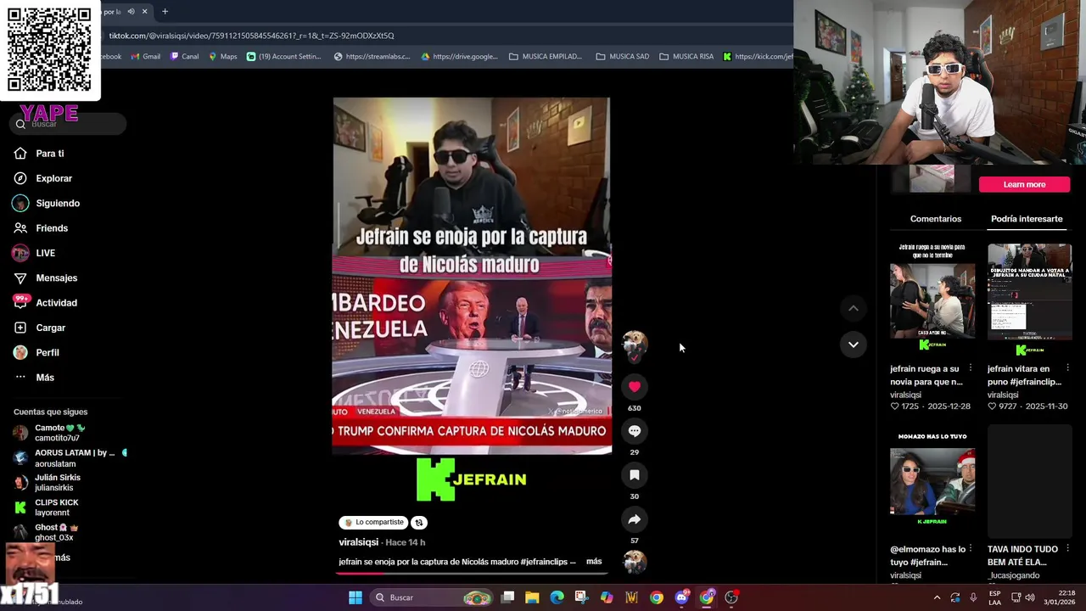Screen dimensions: 1086x611
Task: Like the video with the heart icon
Action: click(634, 387)
